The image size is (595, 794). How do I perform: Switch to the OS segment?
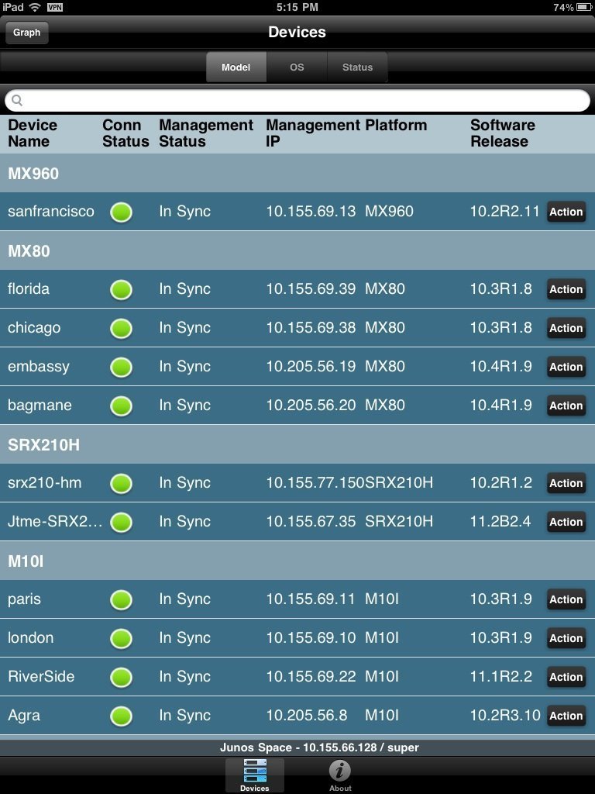[297, 67]
